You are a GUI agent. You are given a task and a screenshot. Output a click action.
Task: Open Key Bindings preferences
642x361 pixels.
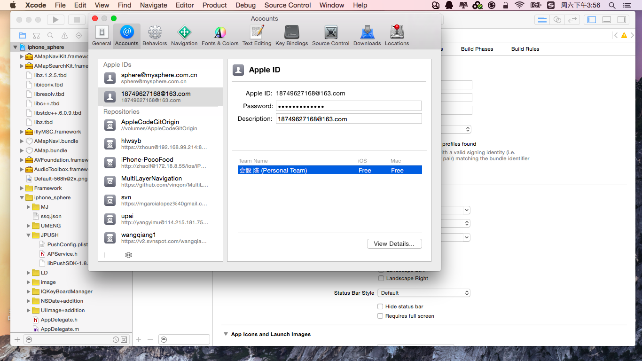click(292, 36)
